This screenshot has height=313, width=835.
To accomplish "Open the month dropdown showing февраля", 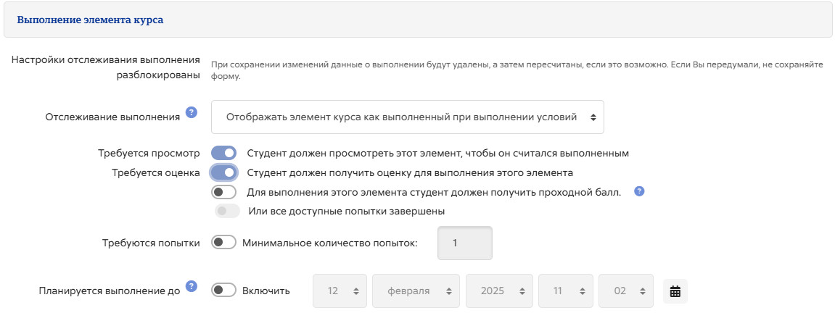I will (416, 291).
